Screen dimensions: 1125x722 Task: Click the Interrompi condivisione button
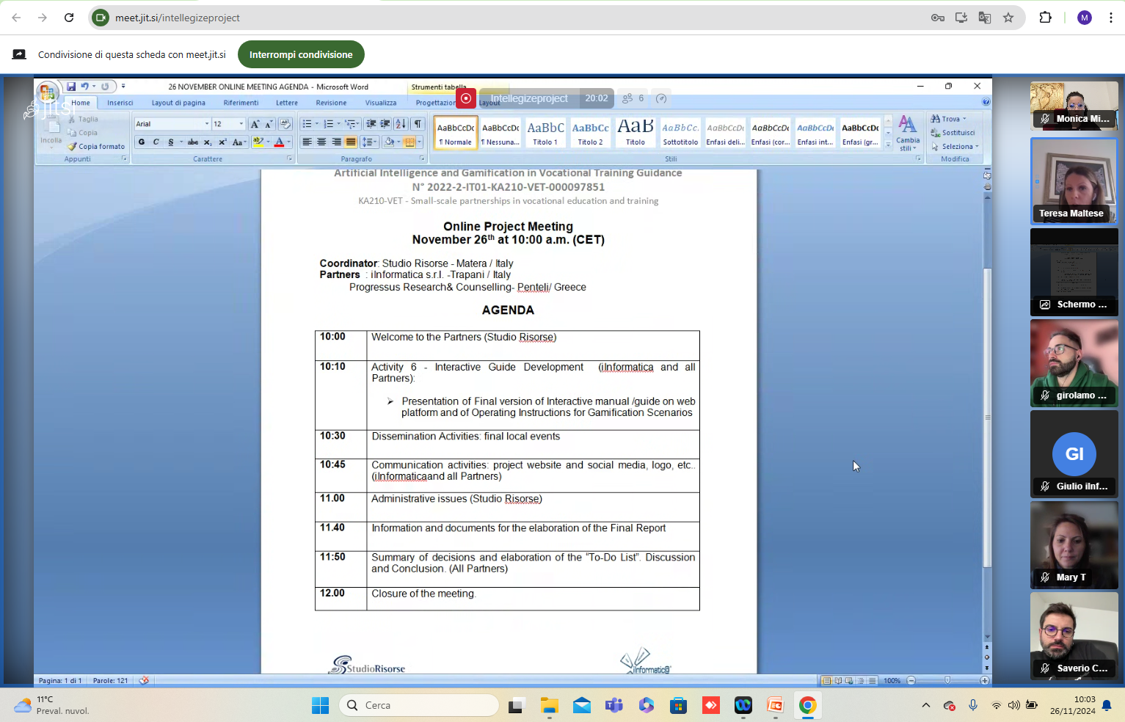point(301,54)
